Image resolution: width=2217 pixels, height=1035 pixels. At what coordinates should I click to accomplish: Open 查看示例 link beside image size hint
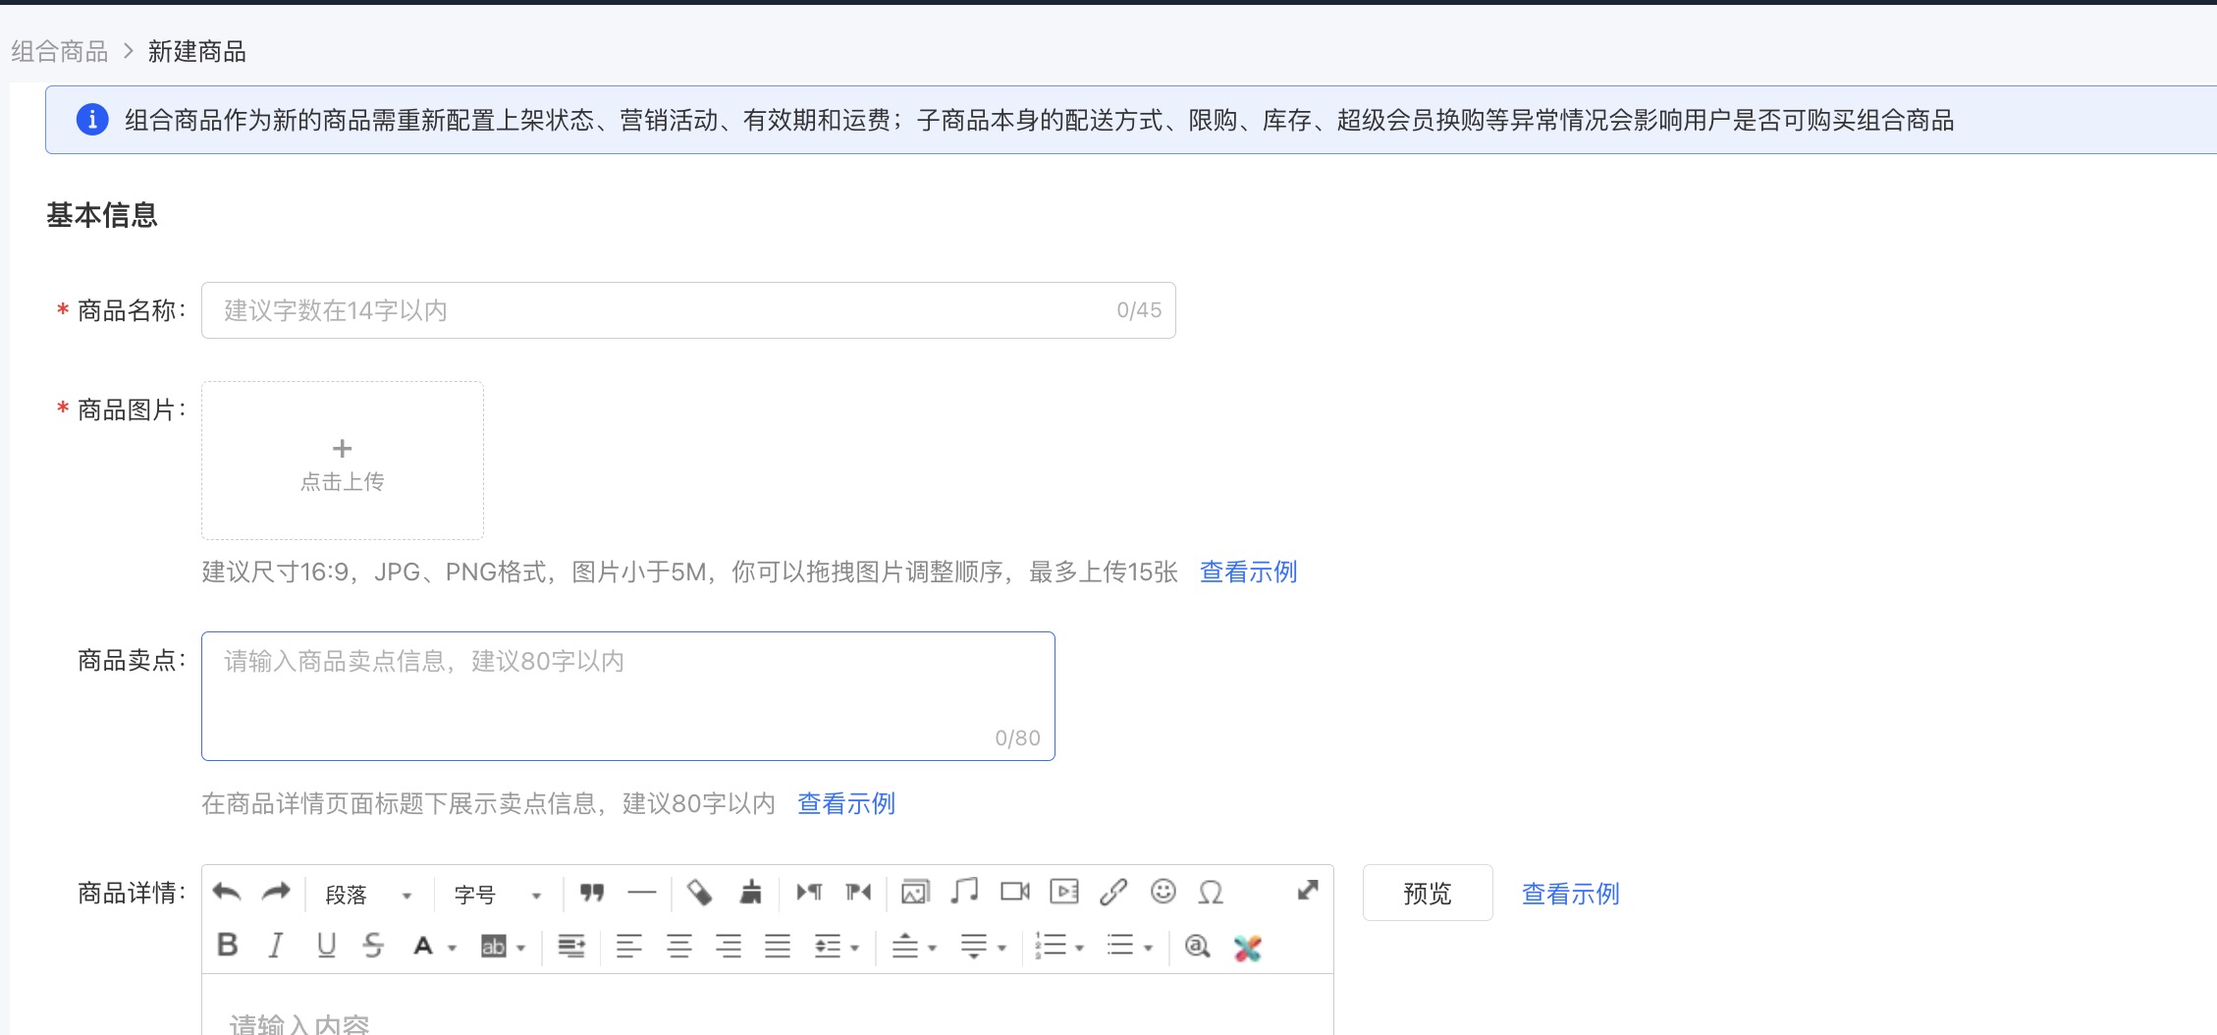[1248, 572]
